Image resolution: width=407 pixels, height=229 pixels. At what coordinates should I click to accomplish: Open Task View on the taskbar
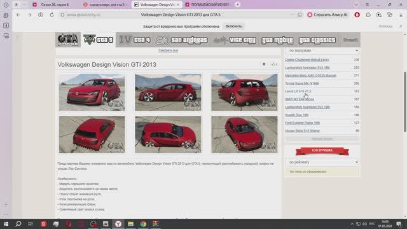tap(31, 224)
